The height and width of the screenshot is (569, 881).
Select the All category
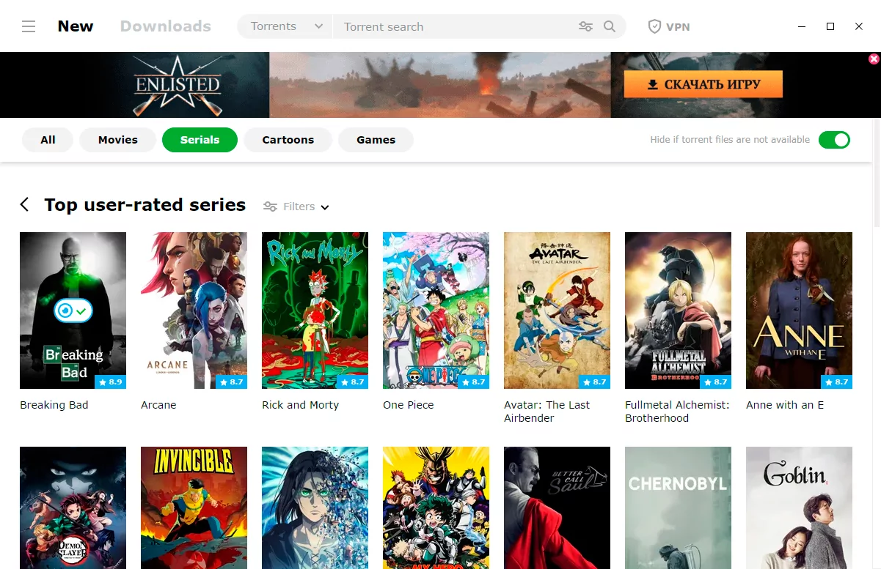point(48,140)
